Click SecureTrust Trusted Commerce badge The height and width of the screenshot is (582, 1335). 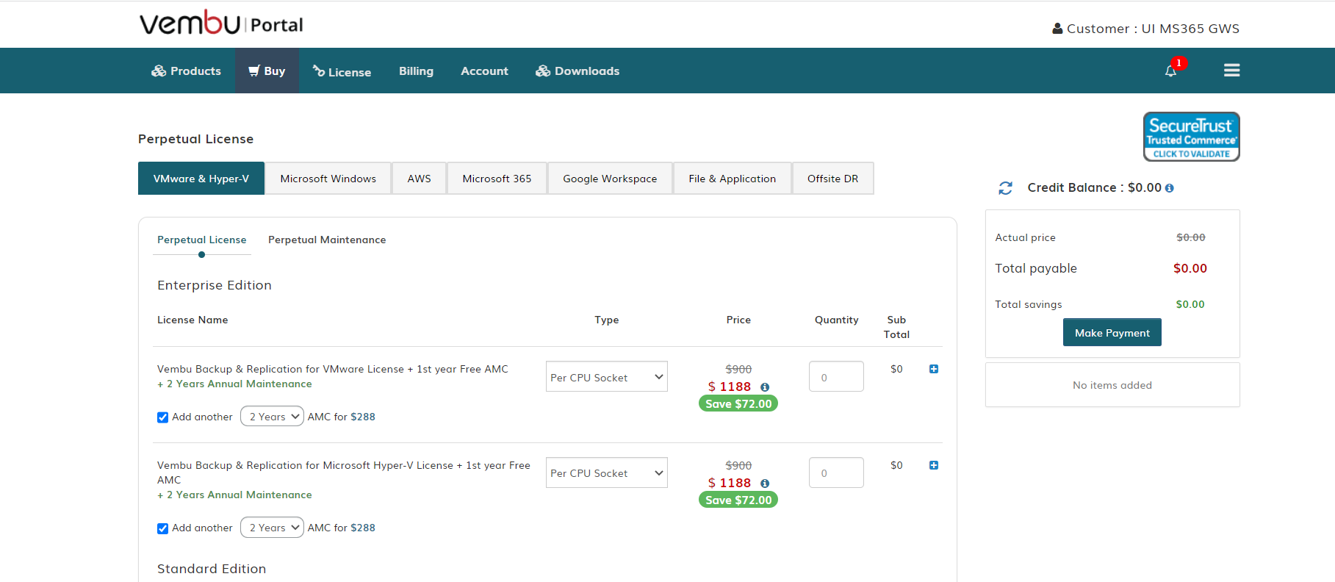[1191, 137]
